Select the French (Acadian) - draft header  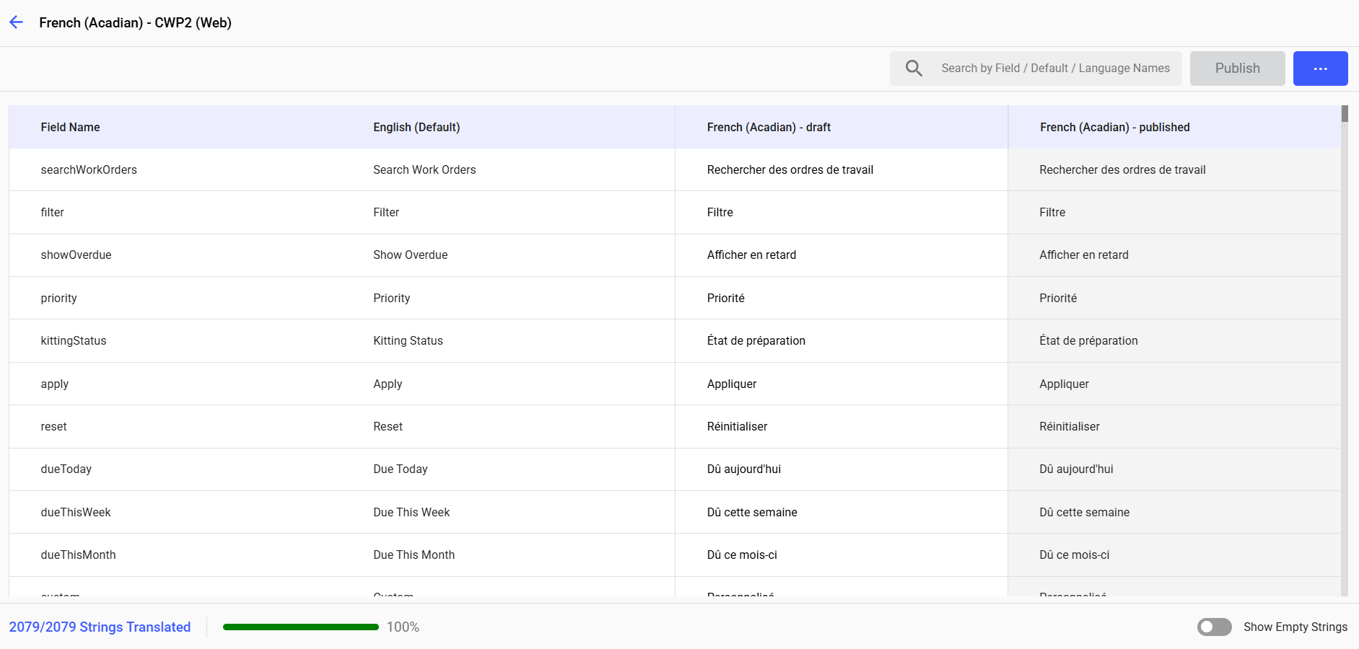pyautogui.click(x=769, y=127)
